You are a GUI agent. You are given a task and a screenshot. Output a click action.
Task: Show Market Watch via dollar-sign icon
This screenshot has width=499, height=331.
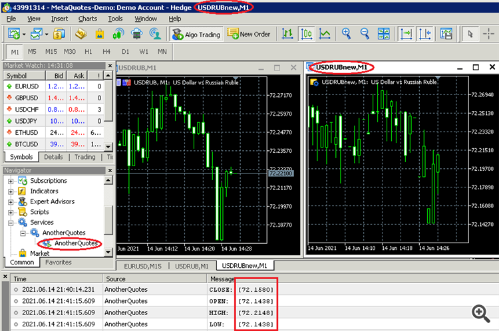tap(59, 34)
